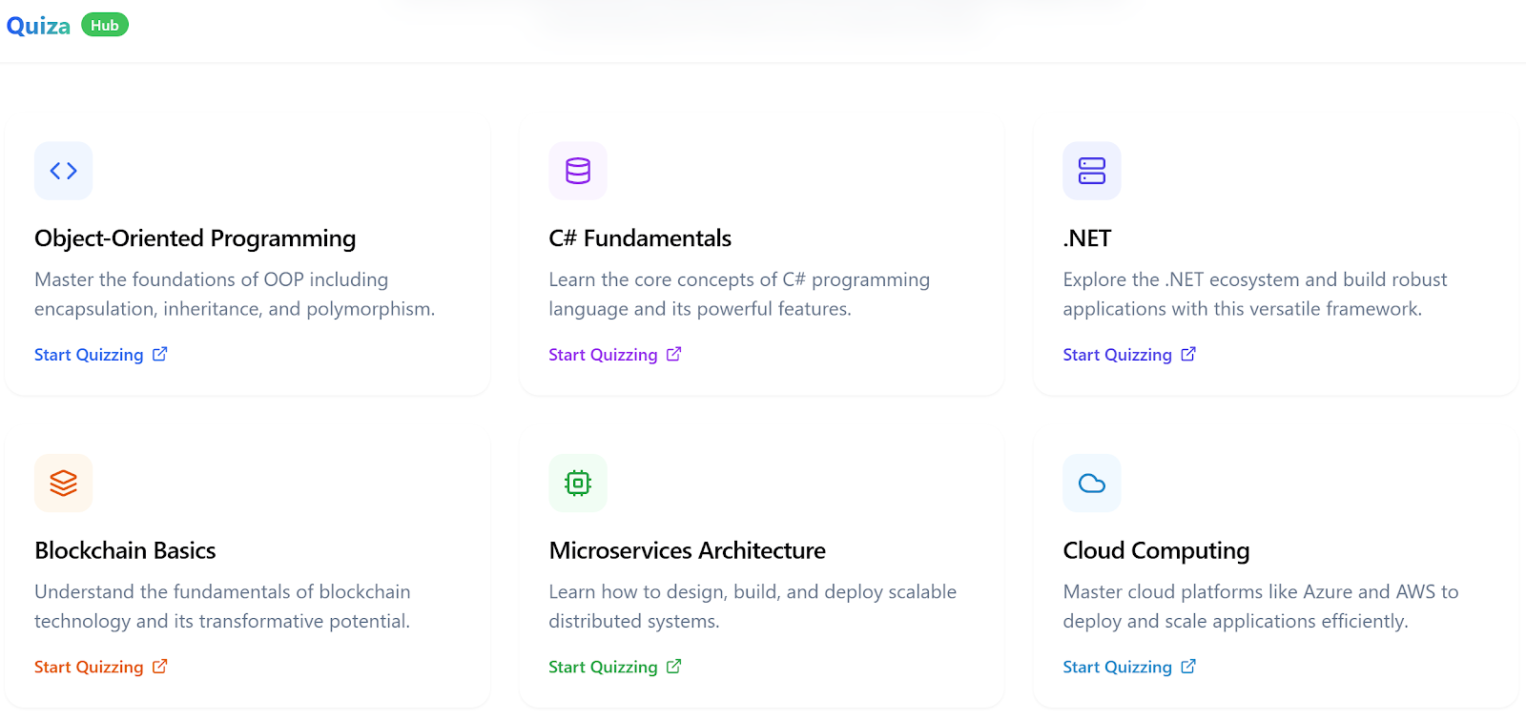Click the Cloud Computing heading
The image size is (1526, 721).
tap(1156, 551)
